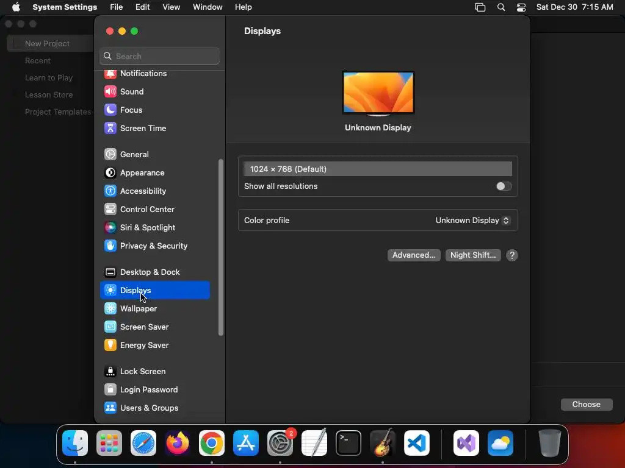Select Learn to Play in GarageBand
Viewport: 625px width, 468px height.
pyautogui.click(x=49, y=77)
